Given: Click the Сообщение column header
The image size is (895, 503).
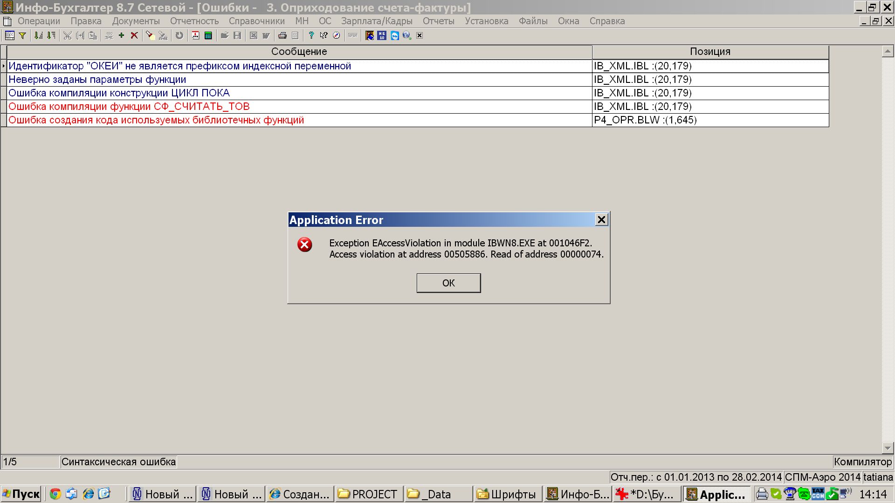Looking at the screenshot, I should pyautogui.click(x=299, y=52).
